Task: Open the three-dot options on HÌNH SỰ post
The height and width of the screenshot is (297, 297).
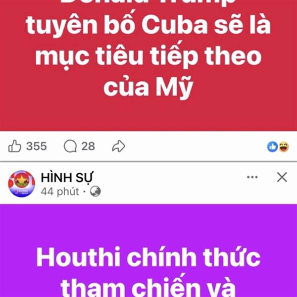Action: click(x=252, y=177)
